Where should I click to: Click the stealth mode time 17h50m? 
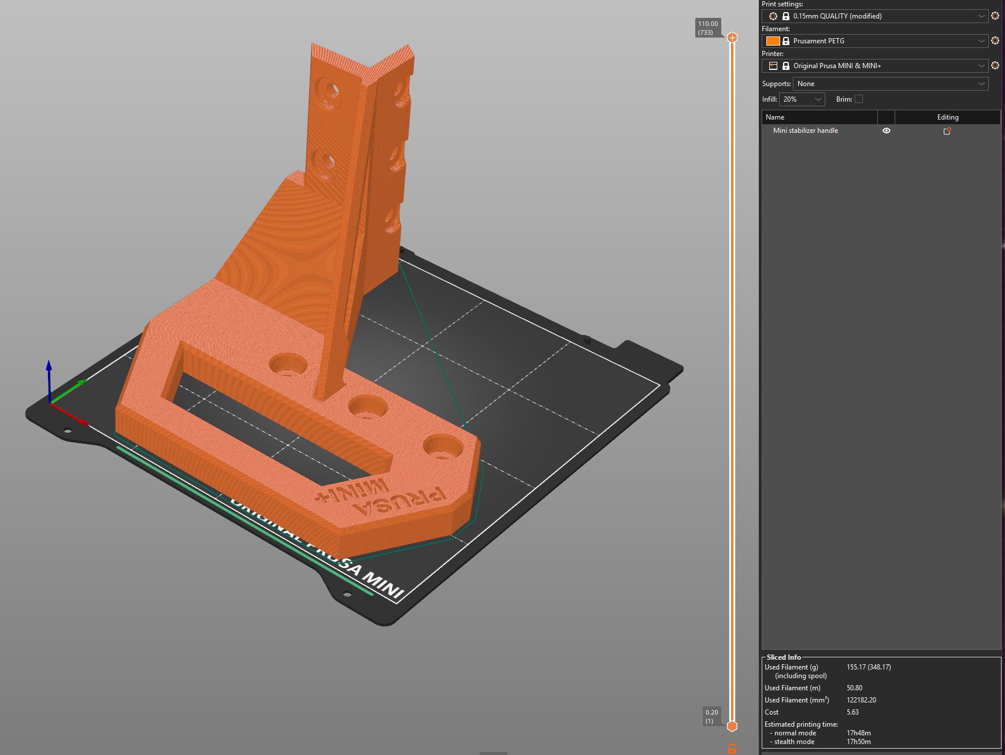click(858, 742)
